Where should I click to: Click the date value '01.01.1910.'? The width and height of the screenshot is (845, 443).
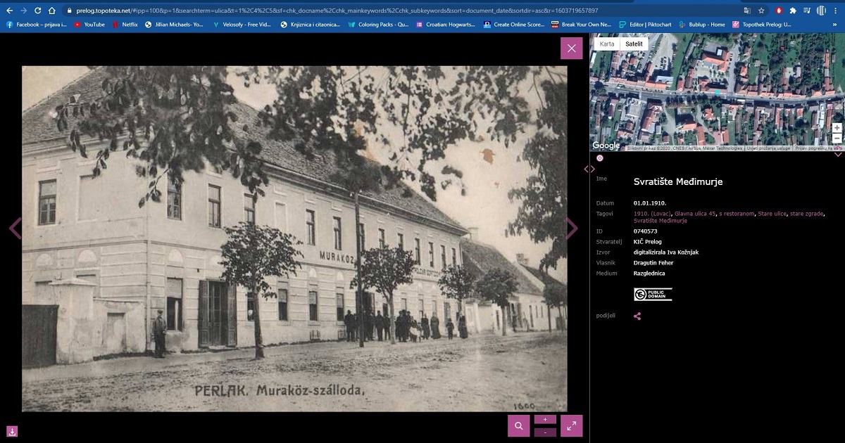[x=650, y=203]
